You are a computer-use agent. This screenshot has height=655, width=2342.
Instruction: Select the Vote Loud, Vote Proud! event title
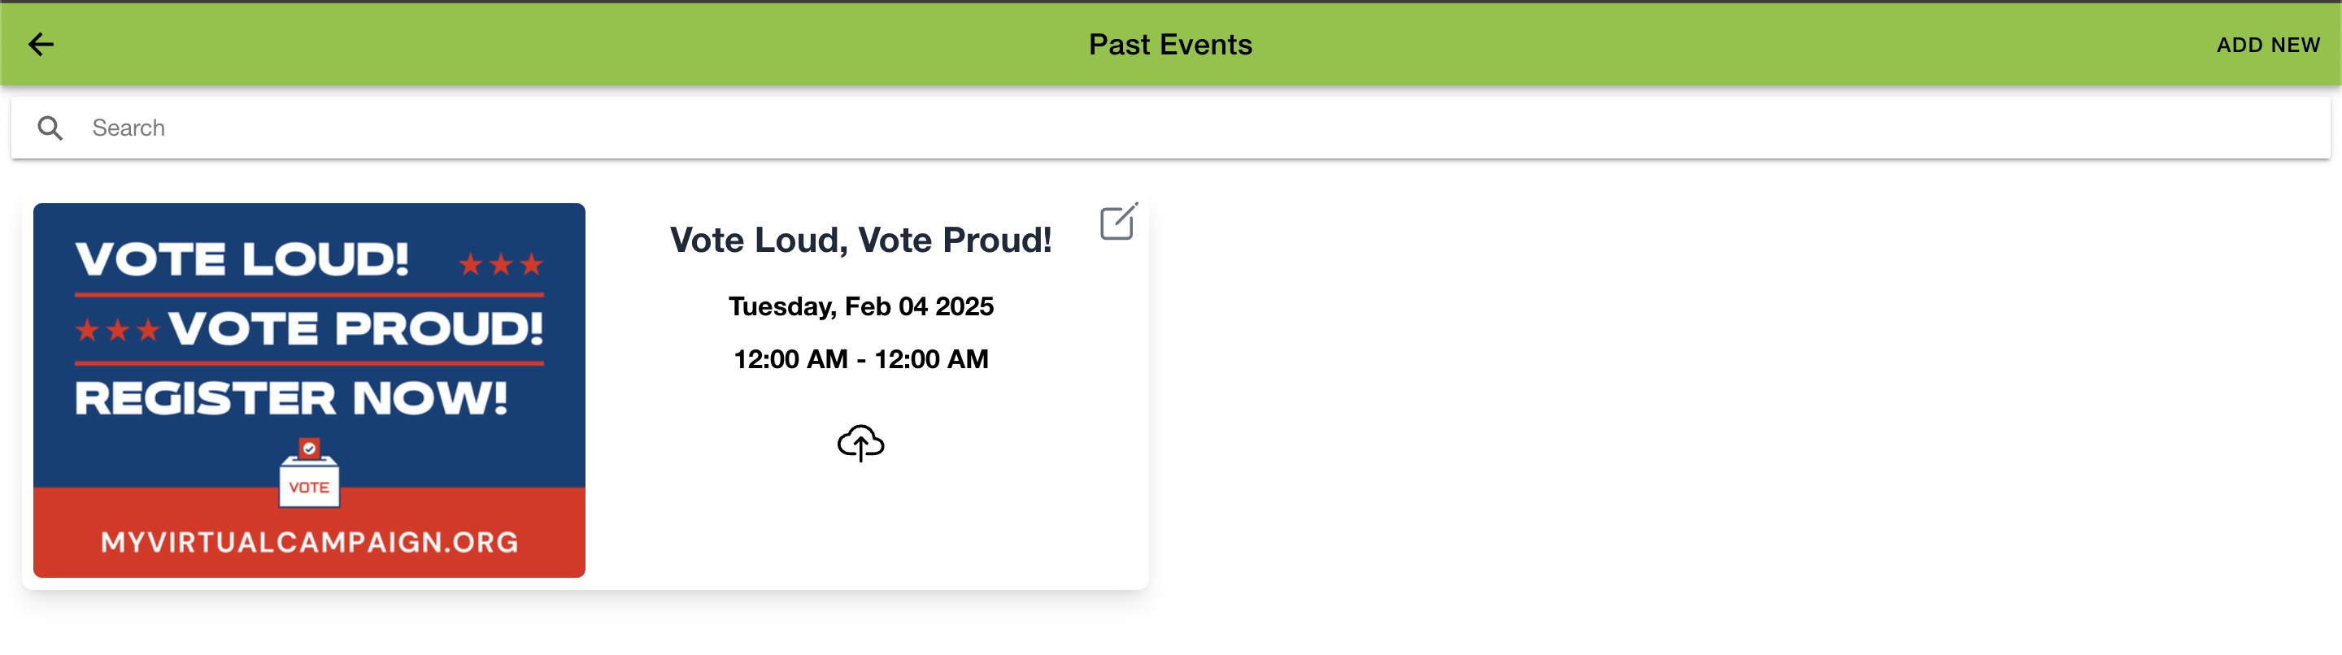tap(860, 240)
